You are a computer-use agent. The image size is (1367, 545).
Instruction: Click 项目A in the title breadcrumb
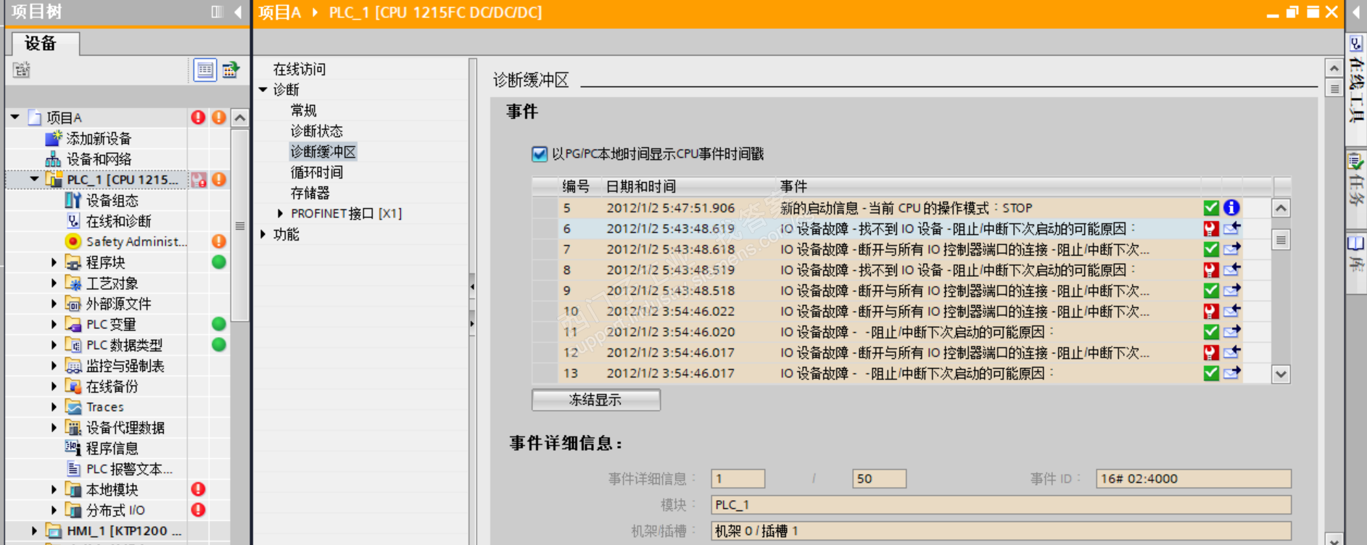(280, 12)
